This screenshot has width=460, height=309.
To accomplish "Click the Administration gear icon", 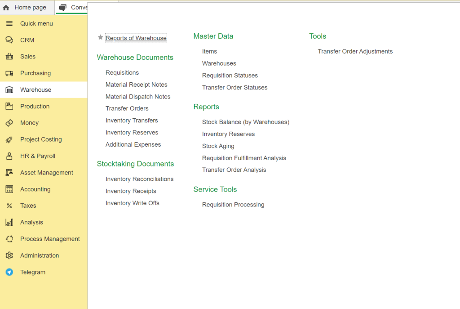I will click(x=9, y=255).
